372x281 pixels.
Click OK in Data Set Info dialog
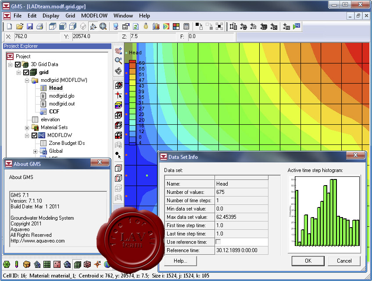coord(308,261)
